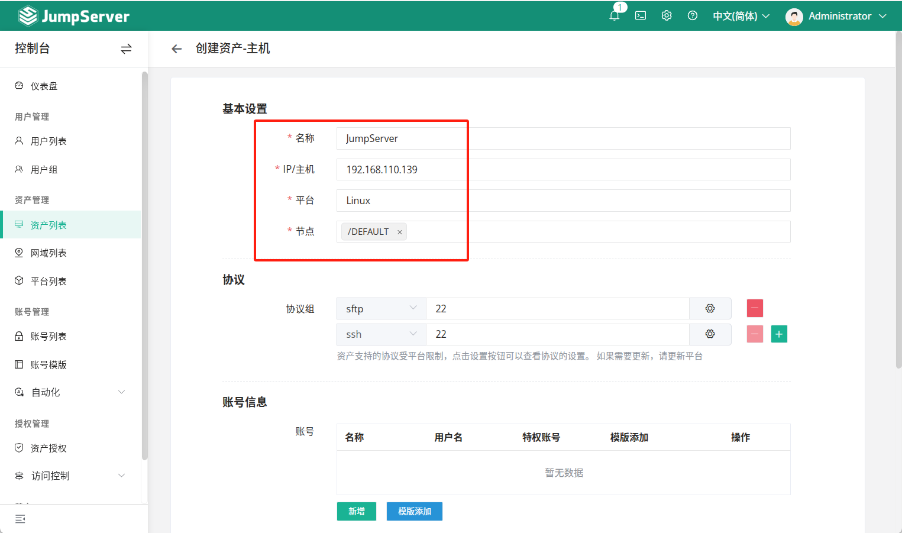Click the 操作 column header
This screenshot has height=533, width=902.
741,437
